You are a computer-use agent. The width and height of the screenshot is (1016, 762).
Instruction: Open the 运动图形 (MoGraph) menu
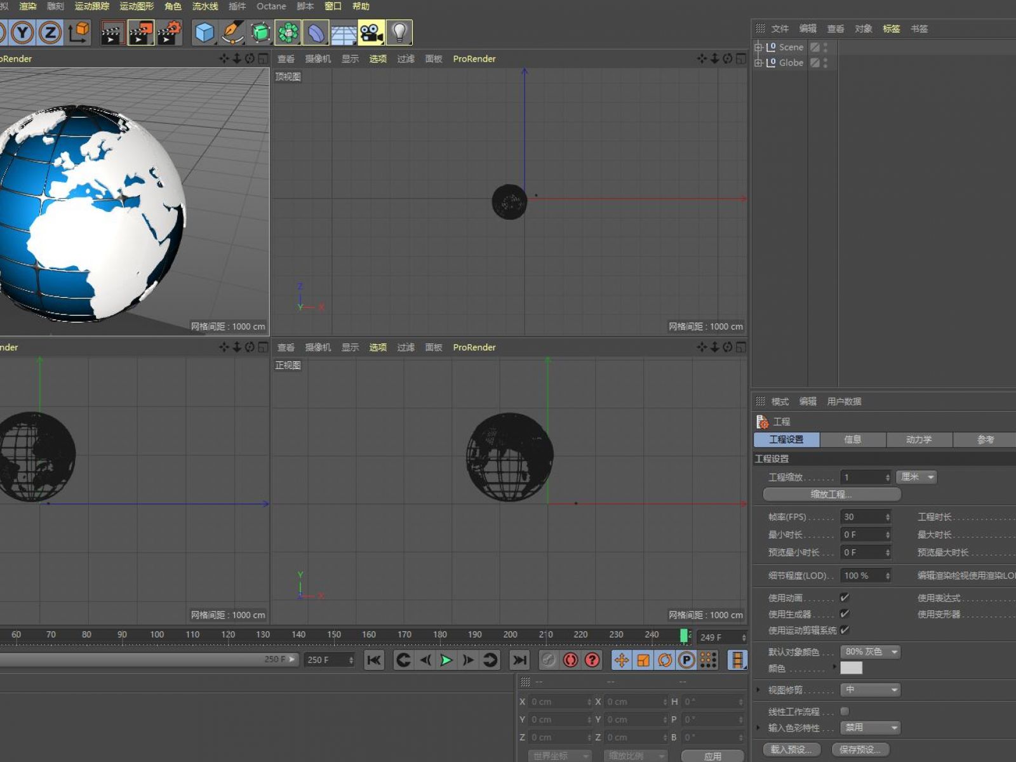coord(137,6)
